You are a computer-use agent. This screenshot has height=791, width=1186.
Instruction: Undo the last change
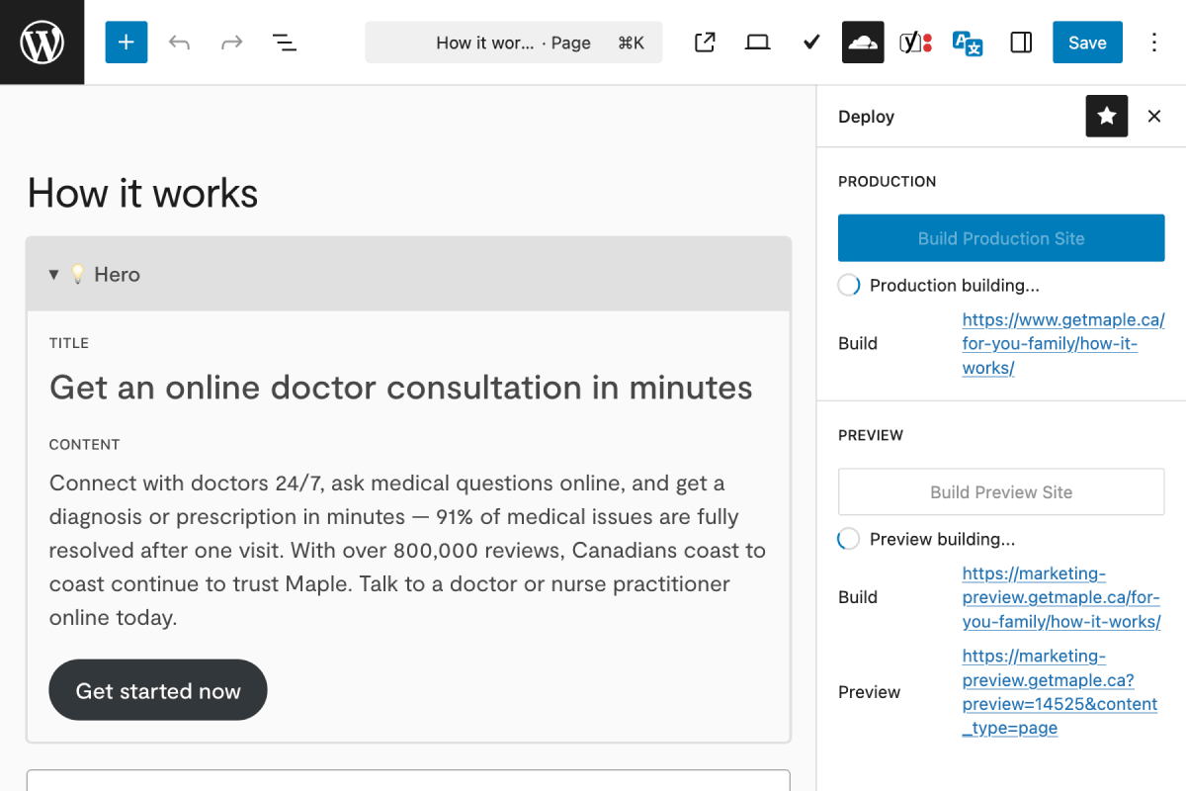(x=179, y=43)
